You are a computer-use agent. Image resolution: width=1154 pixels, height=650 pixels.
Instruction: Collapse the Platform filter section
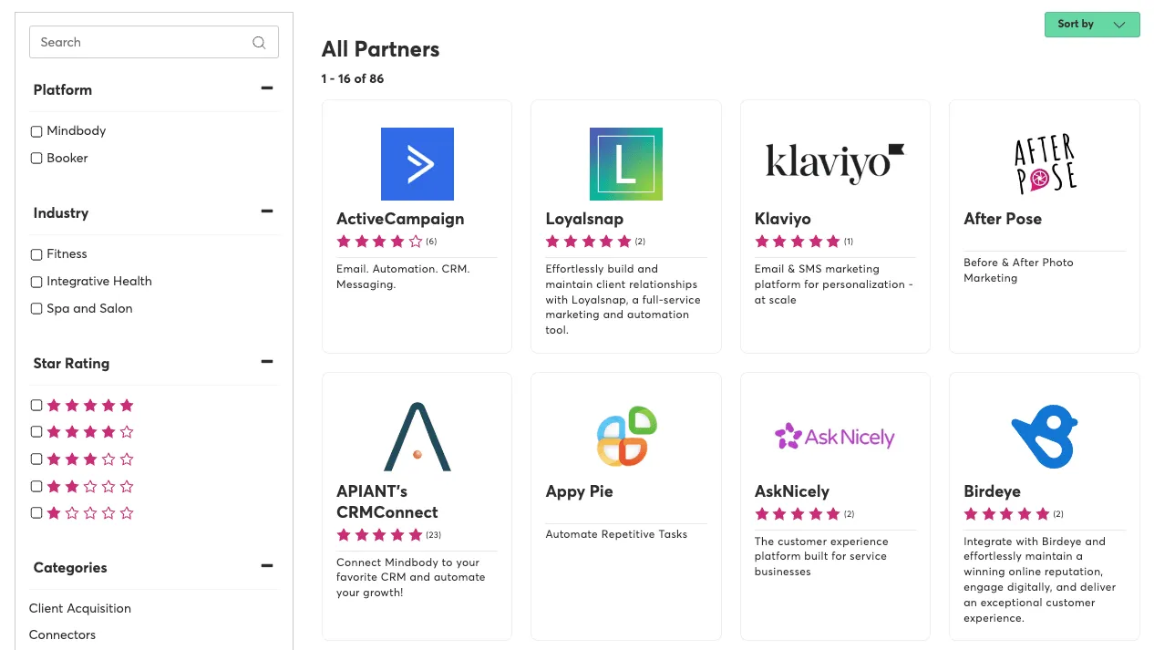(x=267, y=88)
